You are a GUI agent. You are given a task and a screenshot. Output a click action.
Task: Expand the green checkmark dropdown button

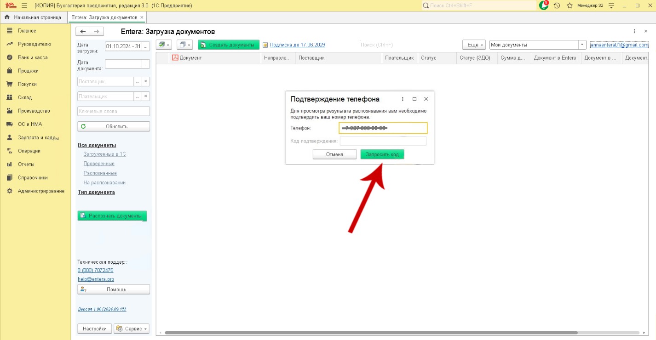[164, 45]
